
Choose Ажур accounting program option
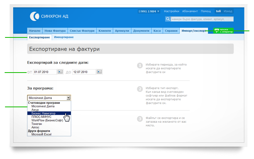(36, 110)
